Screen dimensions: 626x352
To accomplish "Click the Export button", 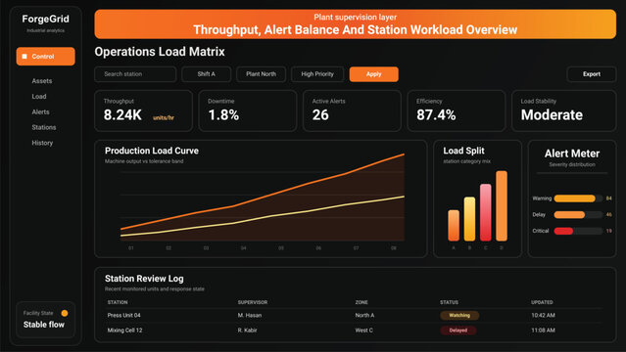I will coord(592,74).
